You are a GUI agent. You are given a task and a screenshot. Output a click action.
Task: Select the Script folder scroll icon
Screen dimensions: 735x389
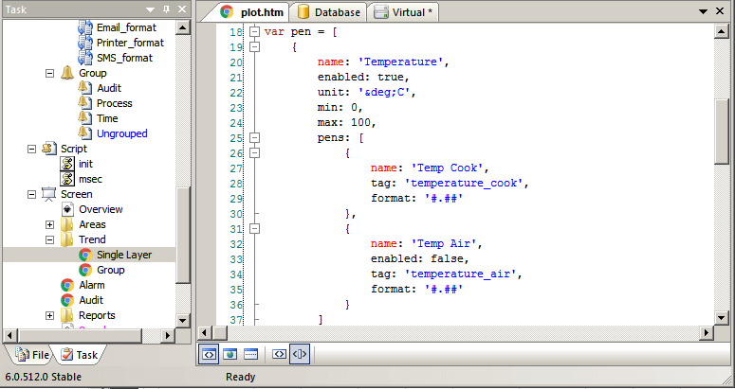pos(49,149)
